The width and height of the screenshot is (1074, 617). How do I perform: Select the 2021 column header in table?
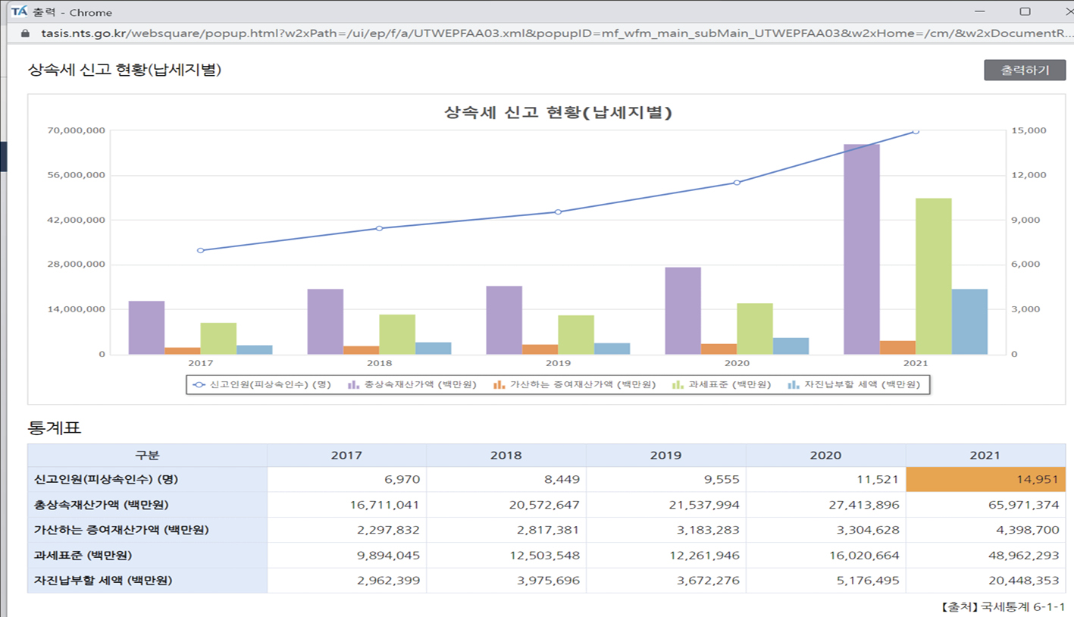(x=985, y=456)
